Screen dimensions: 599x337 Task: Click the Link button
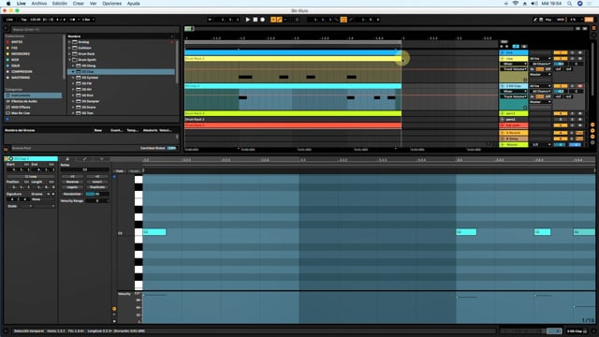coord(10,20)
